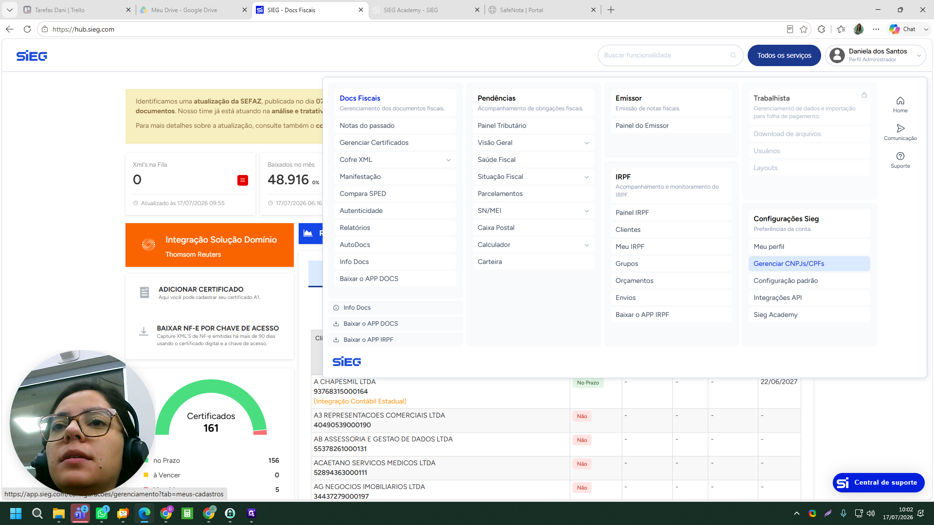Viewport: 934px width, 525px height.
Task: Open the browser settings and more menu
Action: click(x=876, y=29)
